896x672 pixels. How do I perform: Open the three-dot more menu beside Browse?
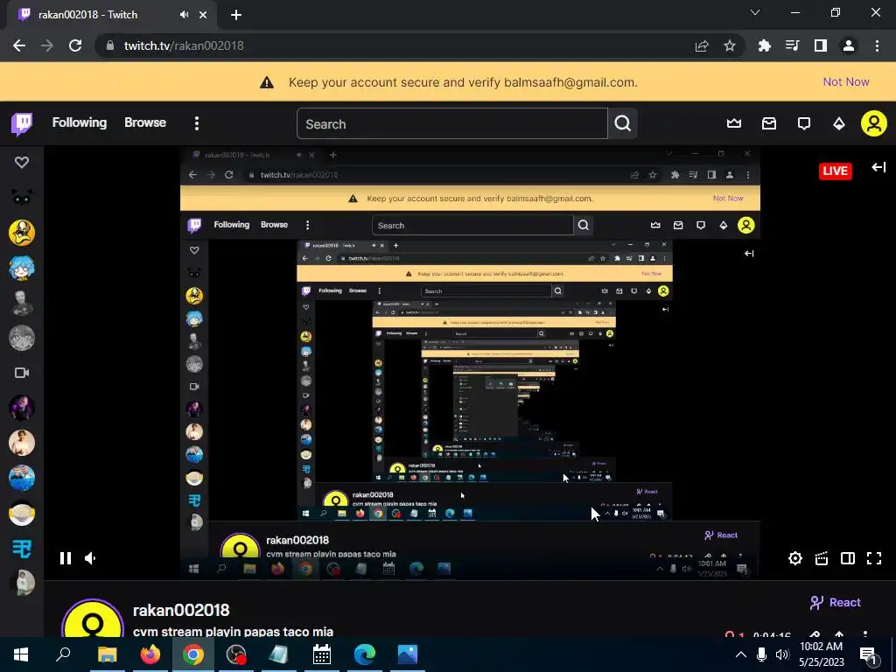pos(197,123)
